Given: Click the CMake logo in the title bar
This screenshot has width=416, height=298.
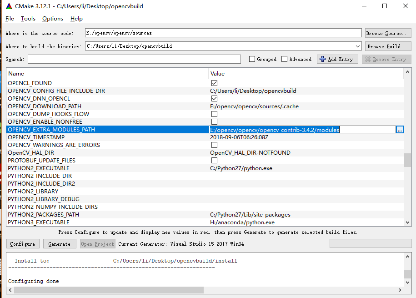Looking at the screenshot, I should pyautogui.click(x=9, y=6).
